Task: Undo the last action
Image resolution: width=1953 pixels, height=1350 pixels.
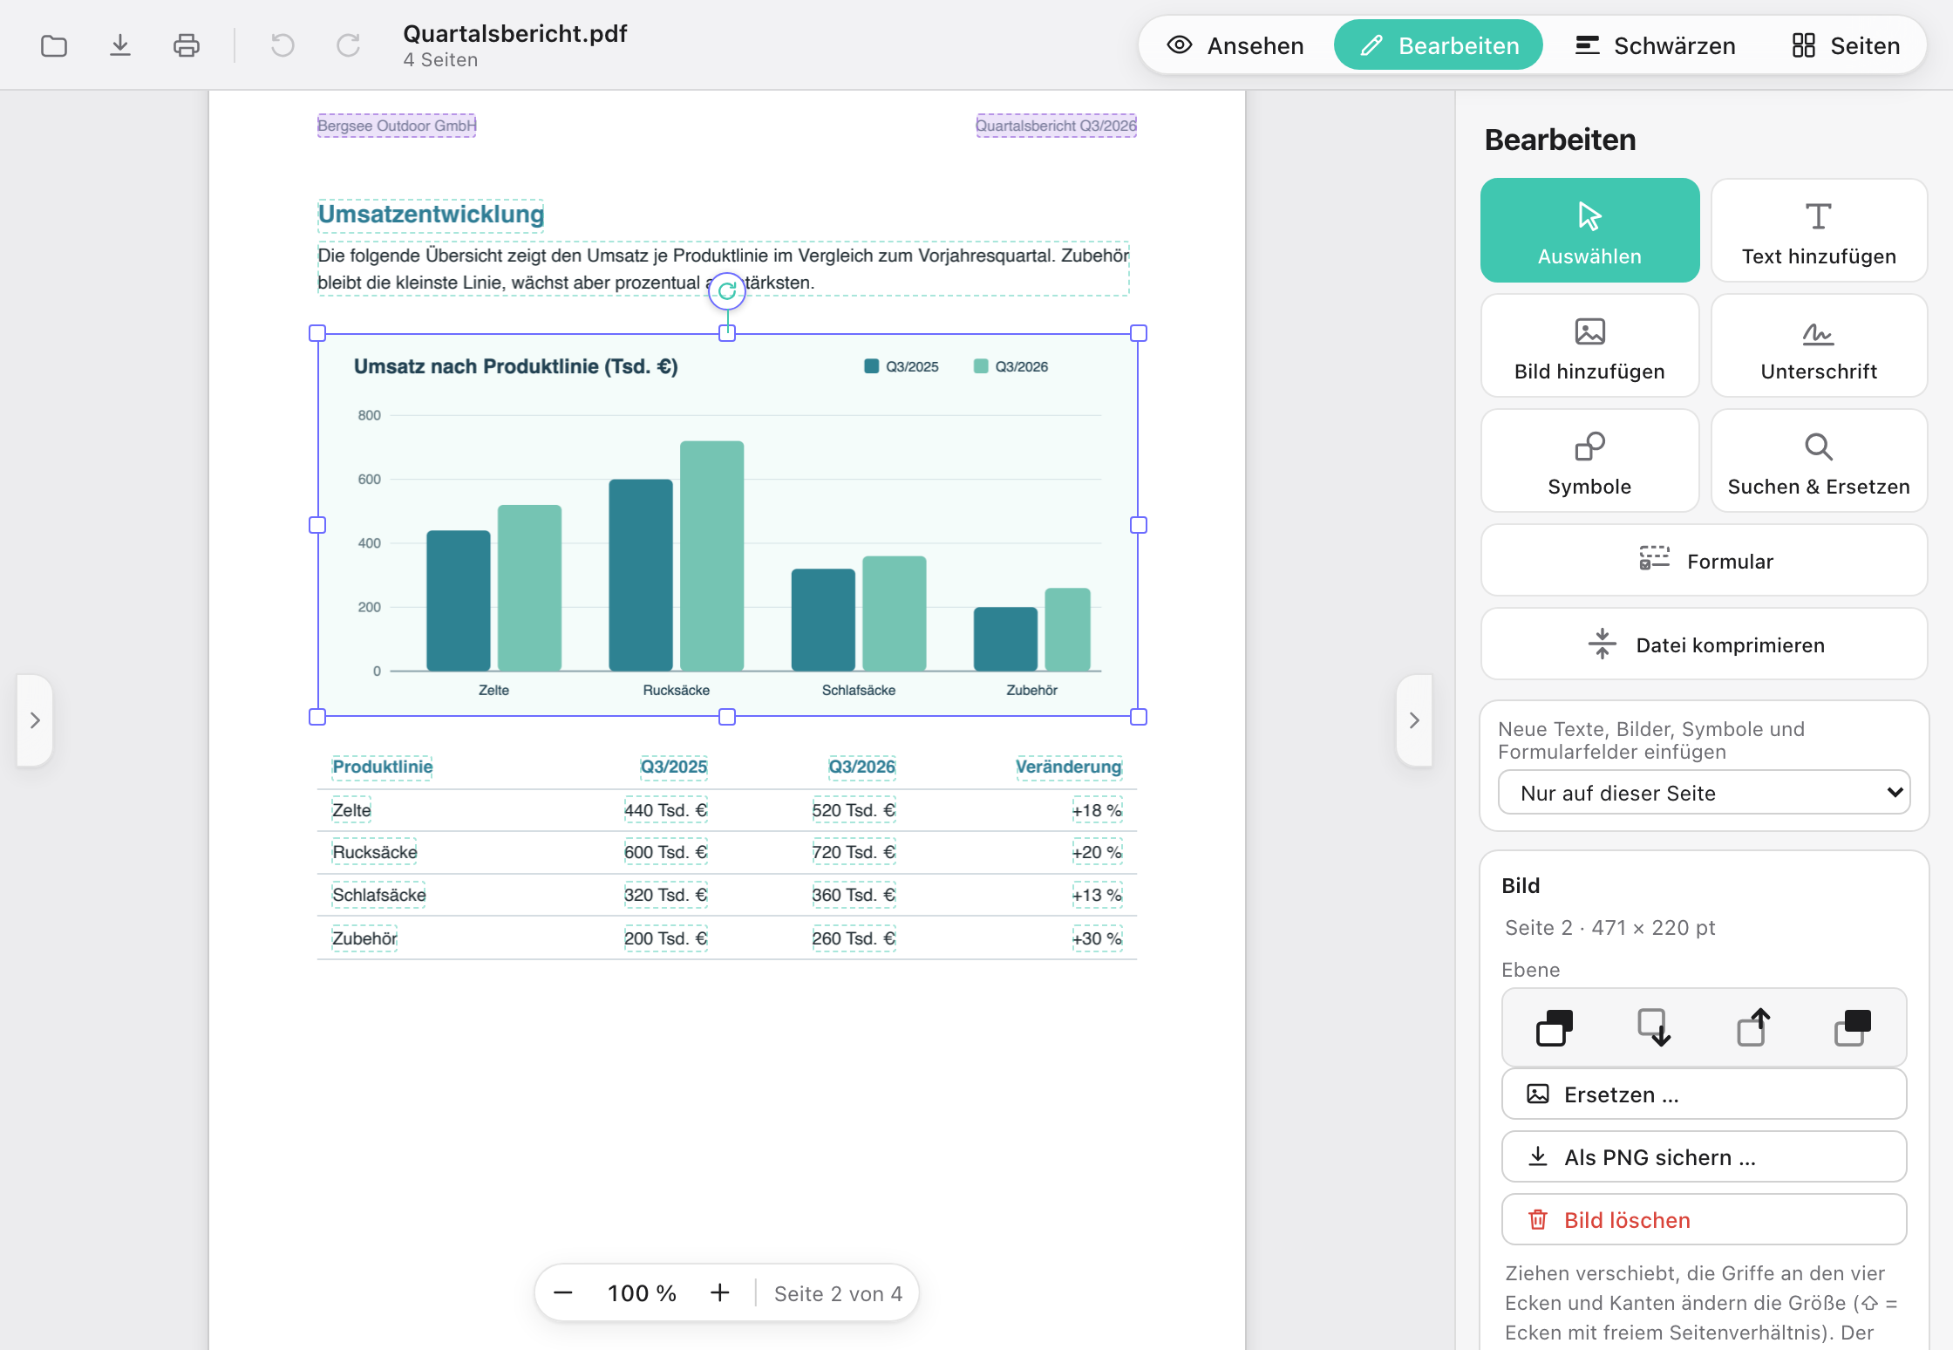Action: pyautogui.click(x=282, y=45)
